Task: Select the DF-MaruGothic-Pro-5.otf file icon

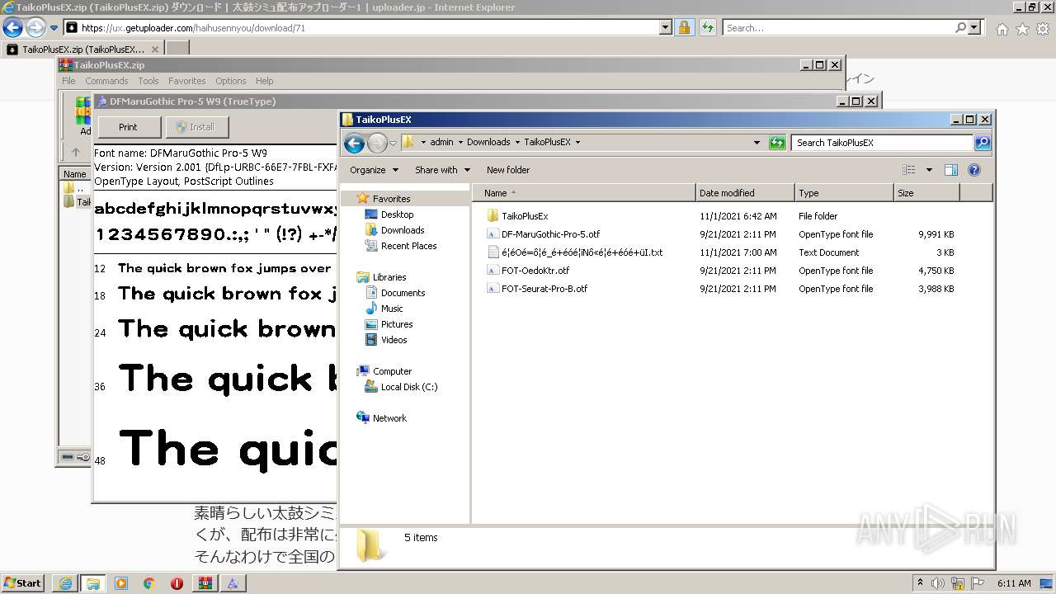Action: [493, 234]
